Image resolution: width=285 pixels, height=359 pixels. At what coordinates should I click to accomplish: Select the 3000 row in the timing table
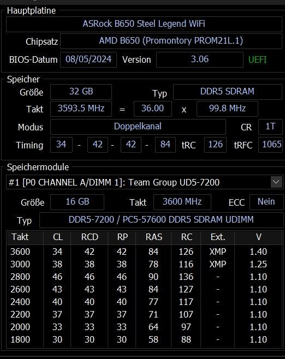coord(145,265)
